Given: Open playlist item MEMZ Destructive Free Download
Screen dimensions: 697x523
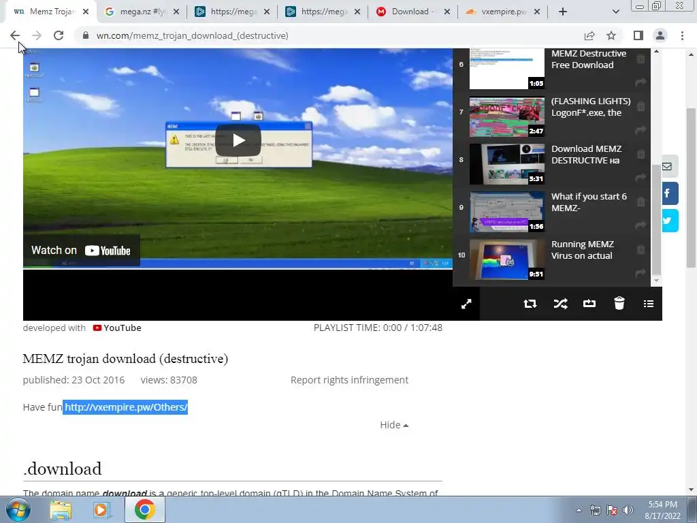Looking at the screenshot, I should coord(589,59).
